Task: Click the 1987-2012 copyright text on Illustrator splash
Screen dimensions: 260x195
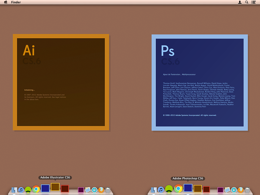Action: (45, 97)
